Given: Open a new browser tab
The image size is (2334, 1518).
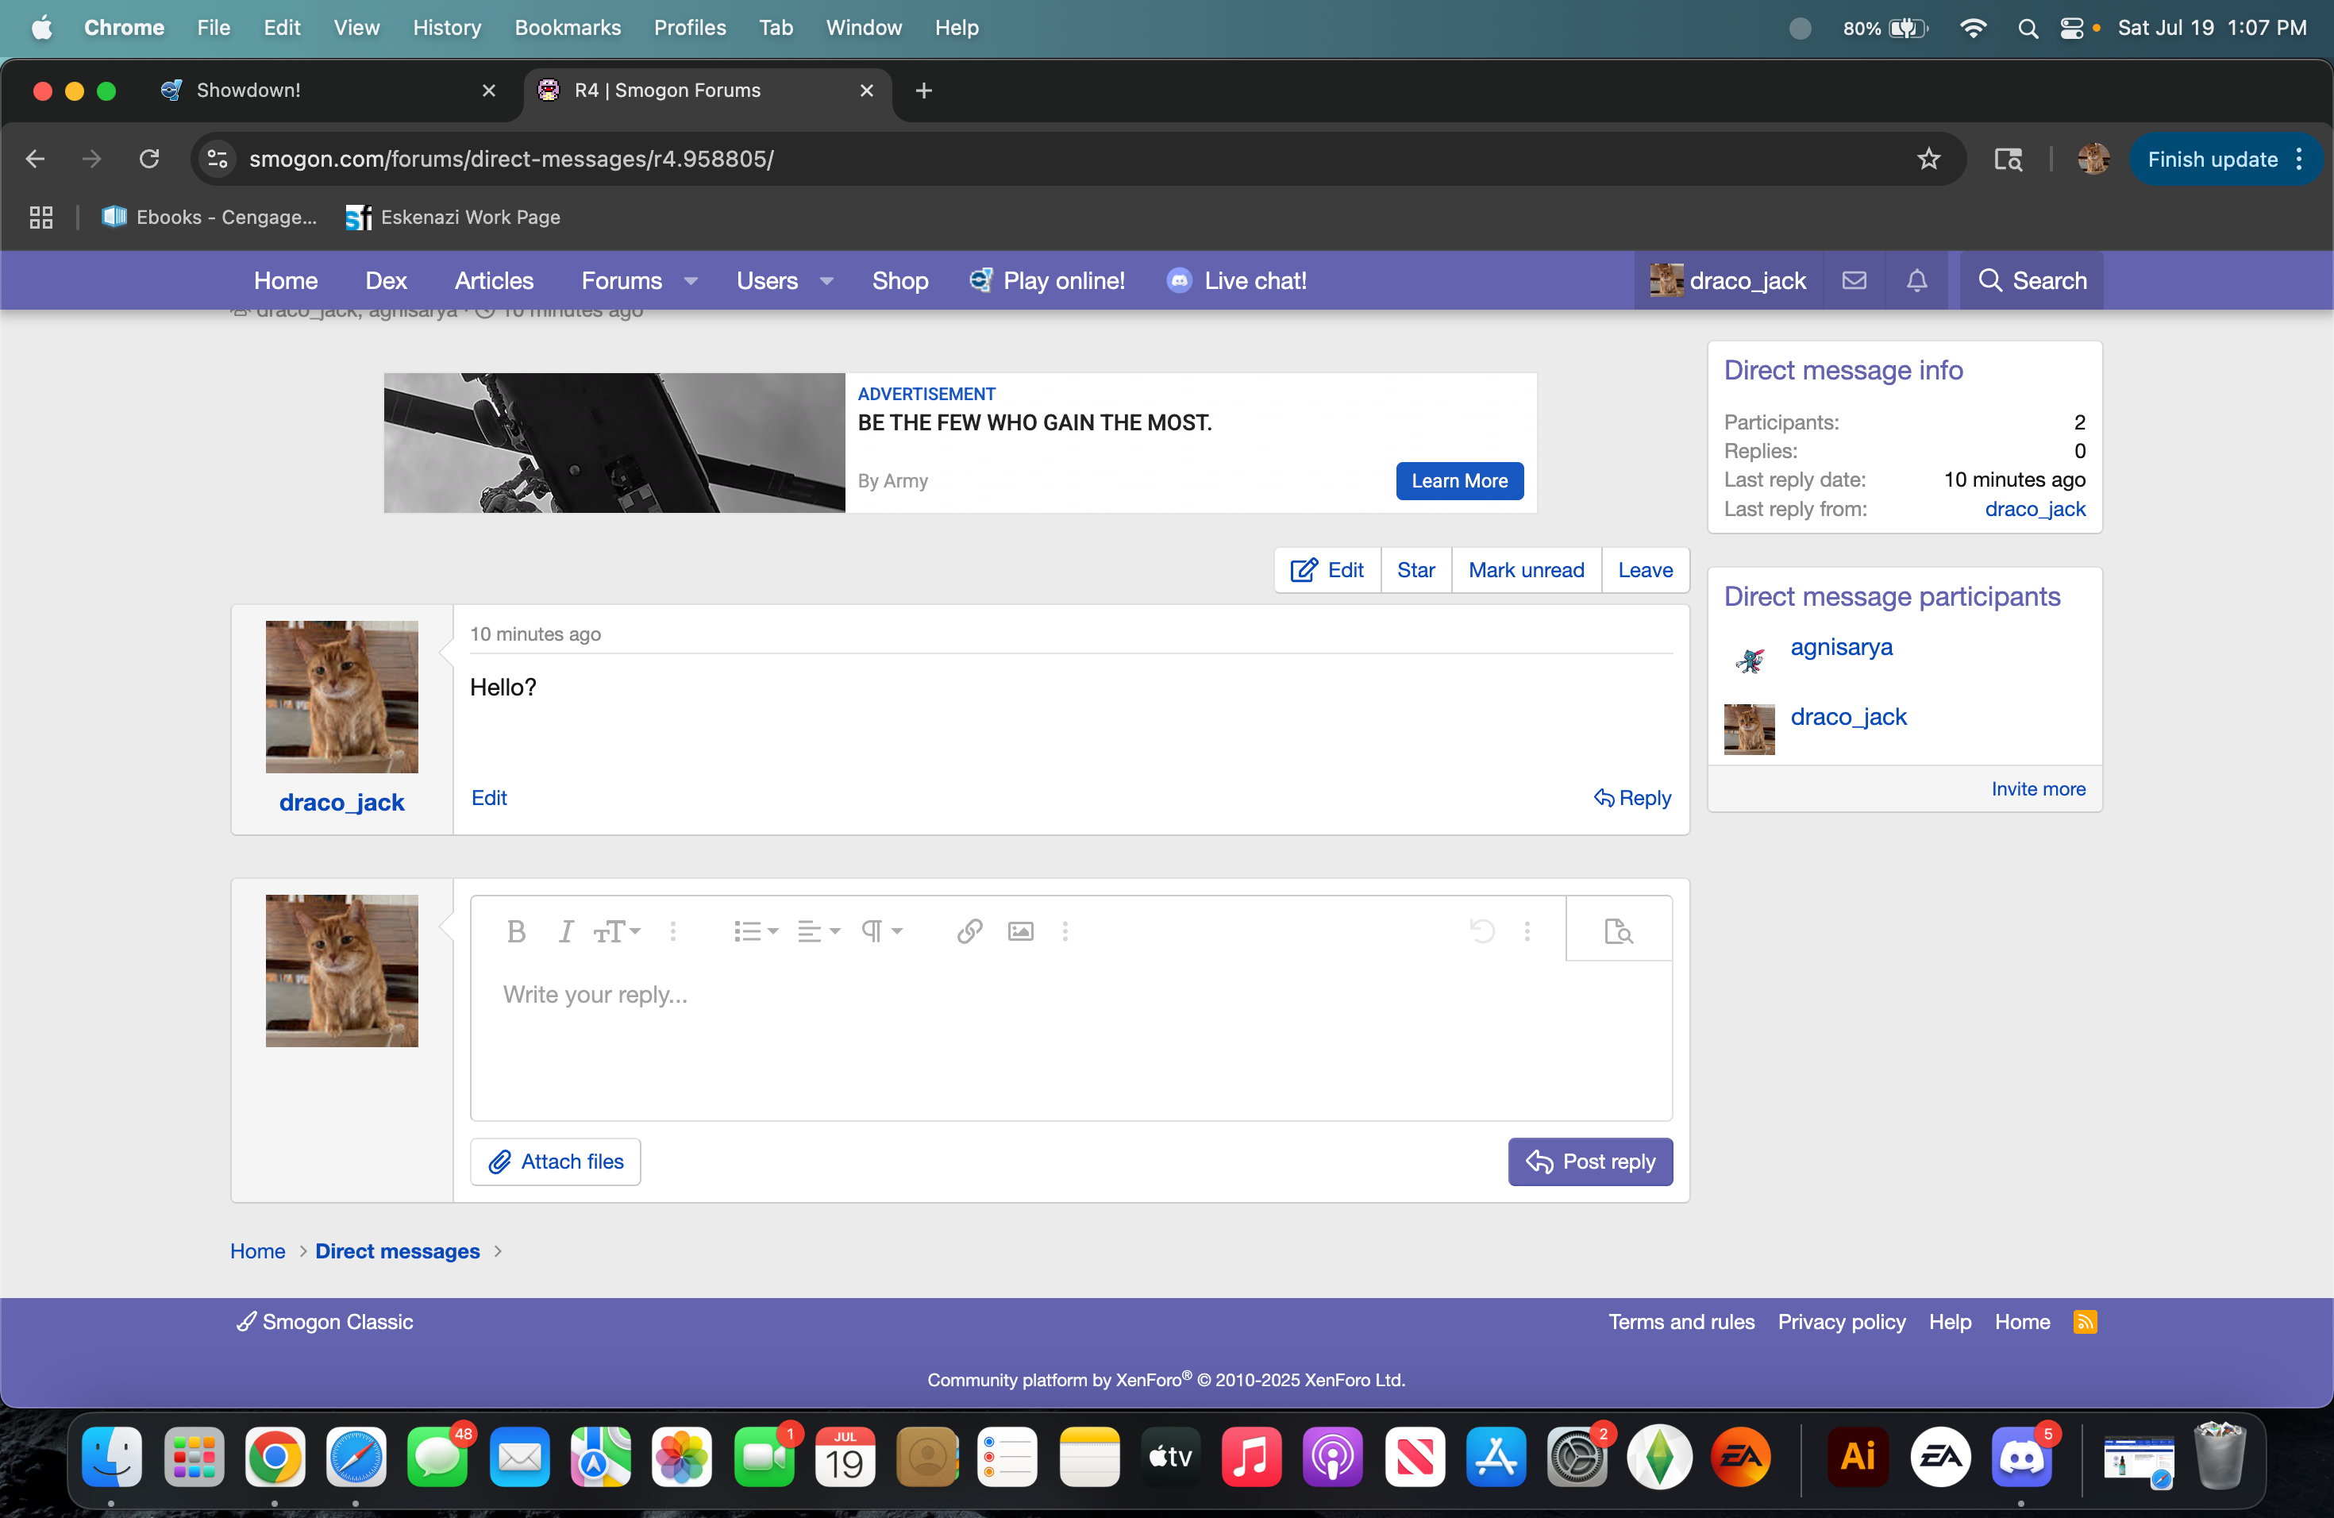Looking at the screenshot, I should pos(922,91).
